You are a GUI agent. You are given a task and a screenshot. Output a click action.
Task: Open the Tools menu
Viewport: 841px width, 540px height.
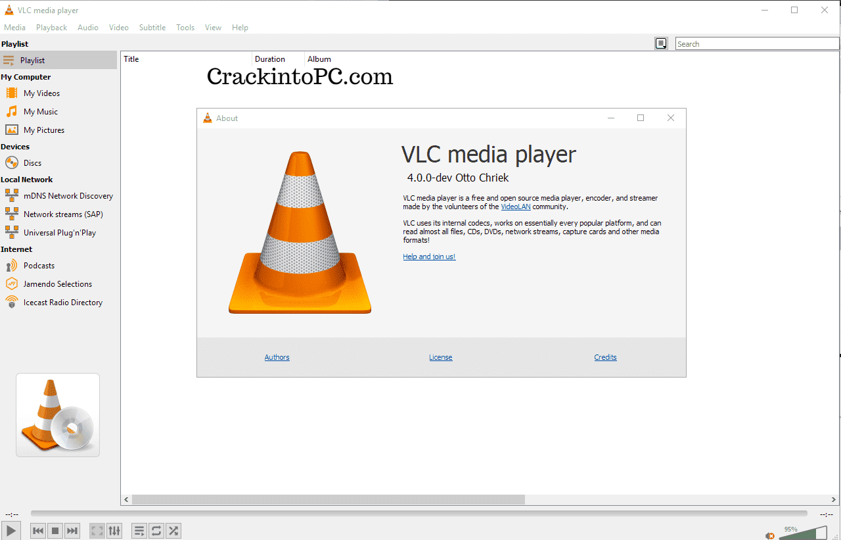pos(185,28)
